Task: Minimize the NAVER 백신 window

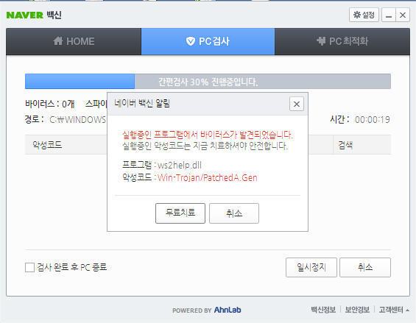Action: tap(389, 15)
